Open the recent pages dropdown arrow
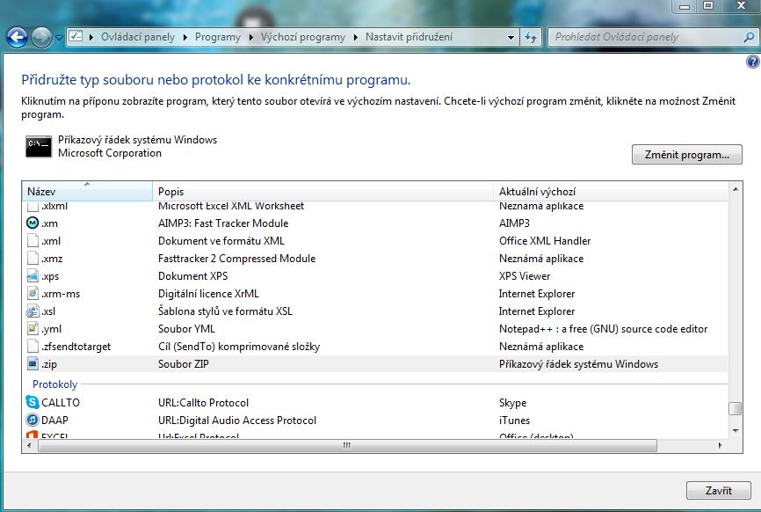 pyautogui.click(x=59, y=38)
